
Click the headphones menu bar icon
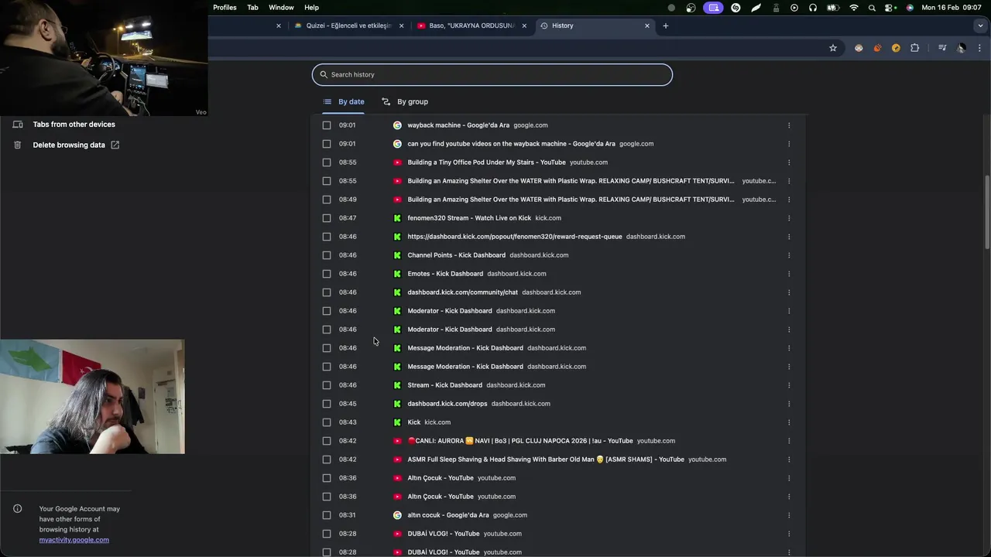(813, 7)
